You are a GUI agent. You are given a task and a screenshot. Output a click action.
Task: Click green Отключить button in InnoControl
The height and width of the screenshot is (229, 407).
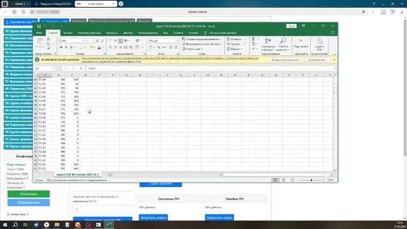29,194
